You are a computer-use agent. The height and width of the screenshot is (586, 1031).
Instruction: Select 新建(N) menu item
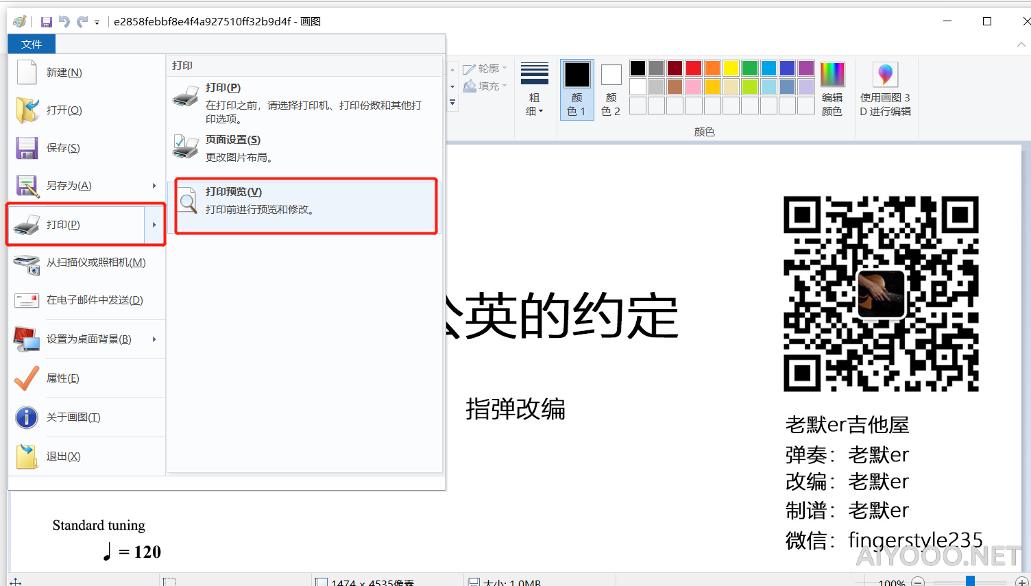click(x=86, y=73)
